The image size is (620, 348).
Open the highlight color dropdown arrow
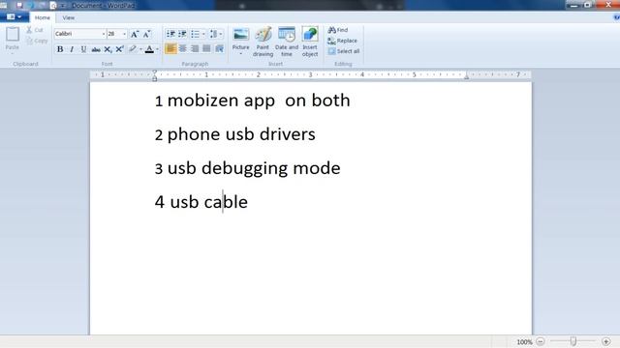coord(140,49)
